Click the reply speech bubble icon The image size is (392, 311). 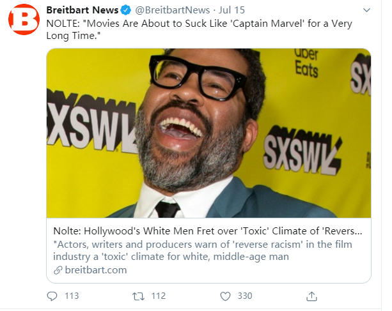tap(52, 296)
